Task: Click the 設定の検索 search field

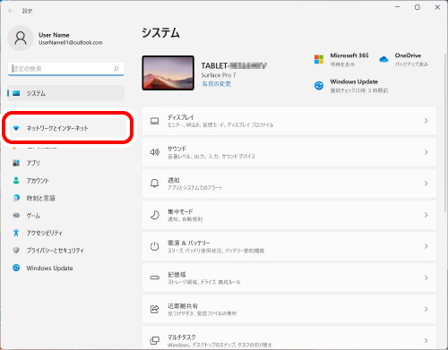Action: tap(65, 69)
